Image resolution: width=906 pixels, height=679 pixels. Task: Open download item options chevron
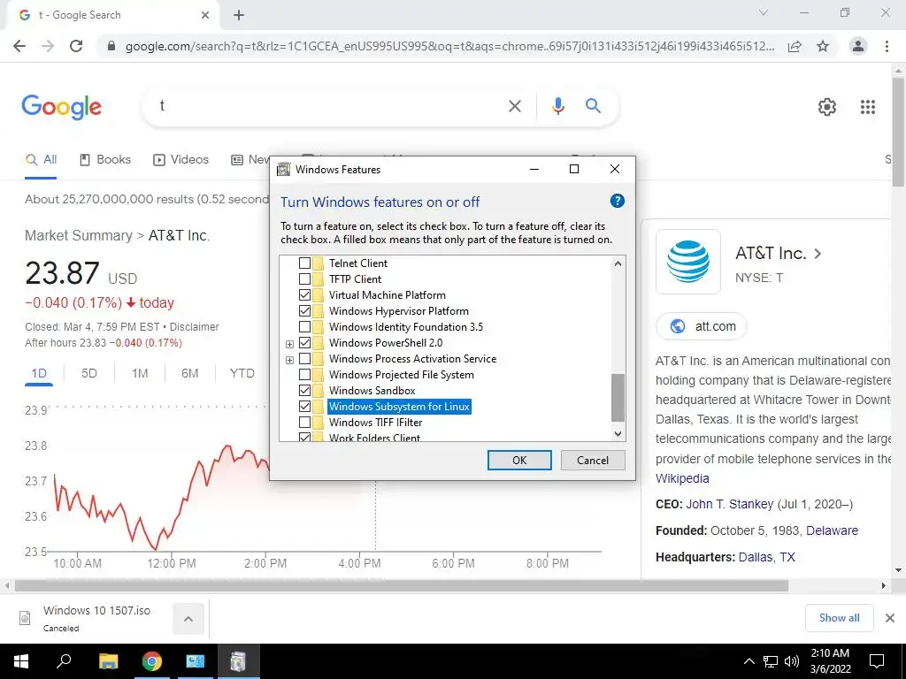point(188,619)
